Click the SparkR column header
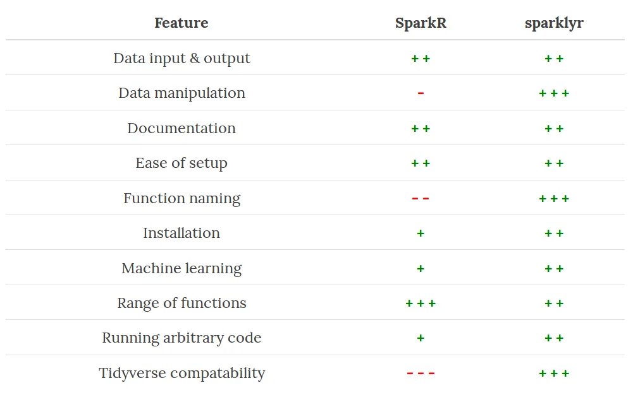This screenshot has width=633, height=395. [x=421, y=23]
